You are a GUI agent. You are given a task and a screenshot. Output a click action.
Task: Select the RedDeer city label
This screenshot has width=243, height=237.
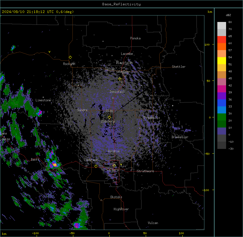[124, 72]
